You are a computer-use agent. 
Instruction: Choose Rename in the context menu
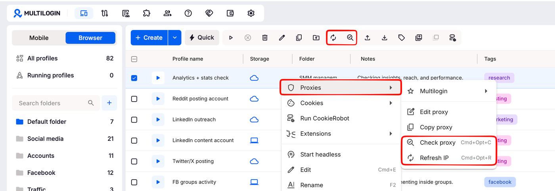(x=341, y=185)
